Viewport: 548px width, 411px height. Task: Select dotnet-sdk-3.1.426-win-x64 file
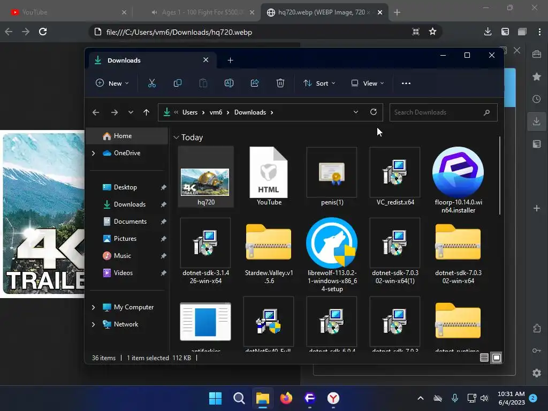coord(205,252)
